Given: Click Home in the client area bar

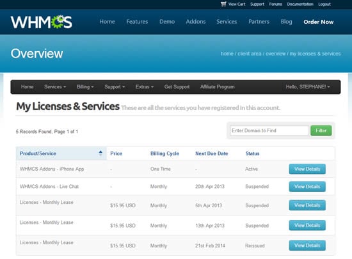Looking at the screenshot, I should [x=27, y=87].
